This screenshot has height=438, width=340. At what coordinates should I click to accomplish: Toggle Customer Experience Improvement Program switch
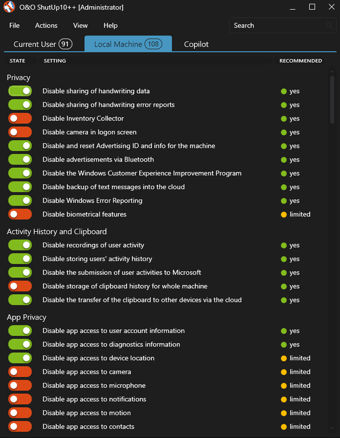20,173
